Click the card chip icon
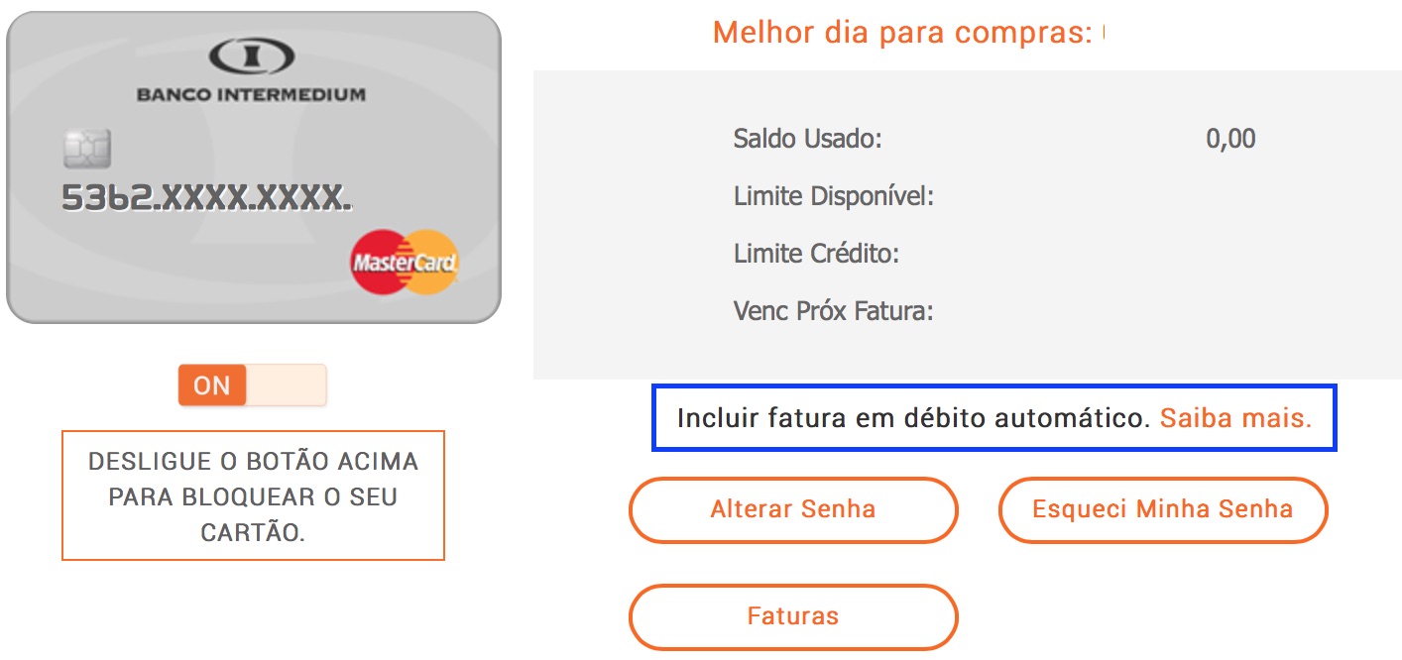Screen dimensions: 1402x660 tap(87, 149)
